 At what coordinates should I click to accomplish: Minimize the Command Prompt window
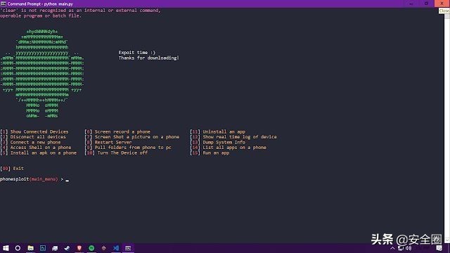[x=411, y=4]
